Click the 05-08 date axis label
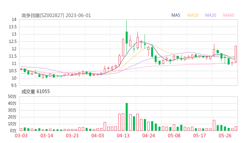Screen dimensions: 241x143 [174, 136]
